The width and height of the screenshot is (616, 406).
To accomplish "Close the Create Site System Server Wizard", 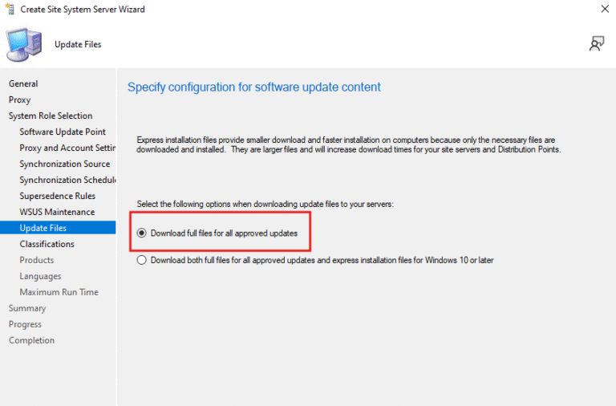I will [x=604, y=9].
